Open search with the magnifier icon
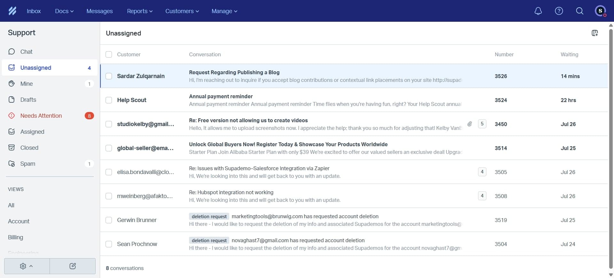The width and height of the screenshot is (614, 278). coord(579,11)
